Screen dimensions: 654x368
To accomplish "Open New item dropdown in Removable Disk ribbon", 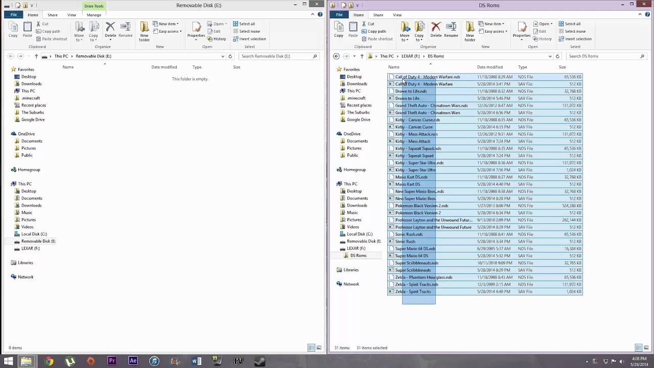I will pos(166,24).
